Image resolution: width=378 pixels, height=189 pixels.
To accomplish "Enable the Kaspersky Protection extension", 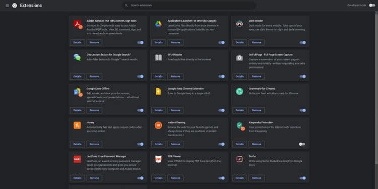I will click(x=302, y=144).
